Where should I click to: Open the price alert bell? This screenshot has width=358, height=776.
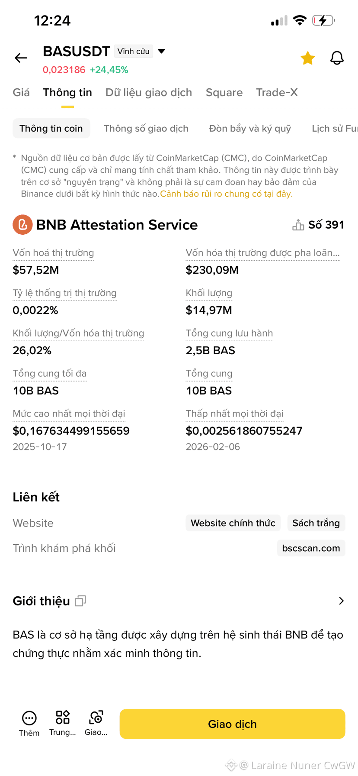point(337,58)
